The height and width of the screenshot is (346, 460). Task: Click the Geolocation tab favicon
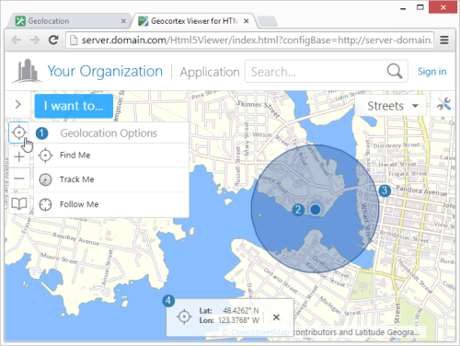coord(20,21)
